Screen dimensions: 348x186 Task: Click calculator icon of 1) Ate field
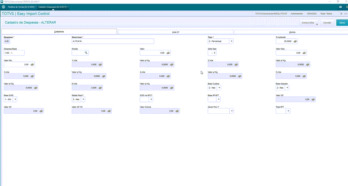coord(100,64)
